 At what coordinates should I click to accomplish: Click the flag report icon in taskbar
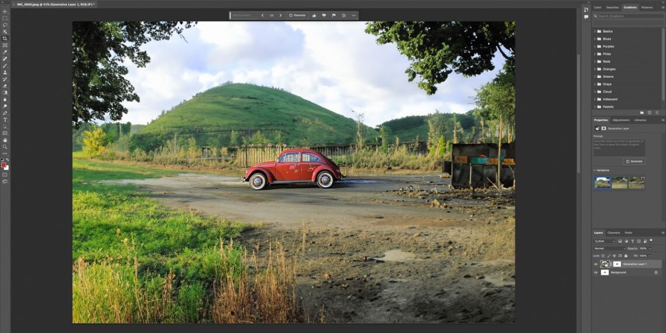(334, 15)
